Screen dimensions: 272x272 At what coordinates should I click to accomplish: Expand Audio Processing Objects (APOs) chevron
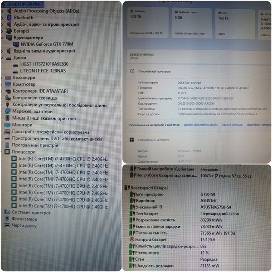pyautogui.click(x=2, y=11)
